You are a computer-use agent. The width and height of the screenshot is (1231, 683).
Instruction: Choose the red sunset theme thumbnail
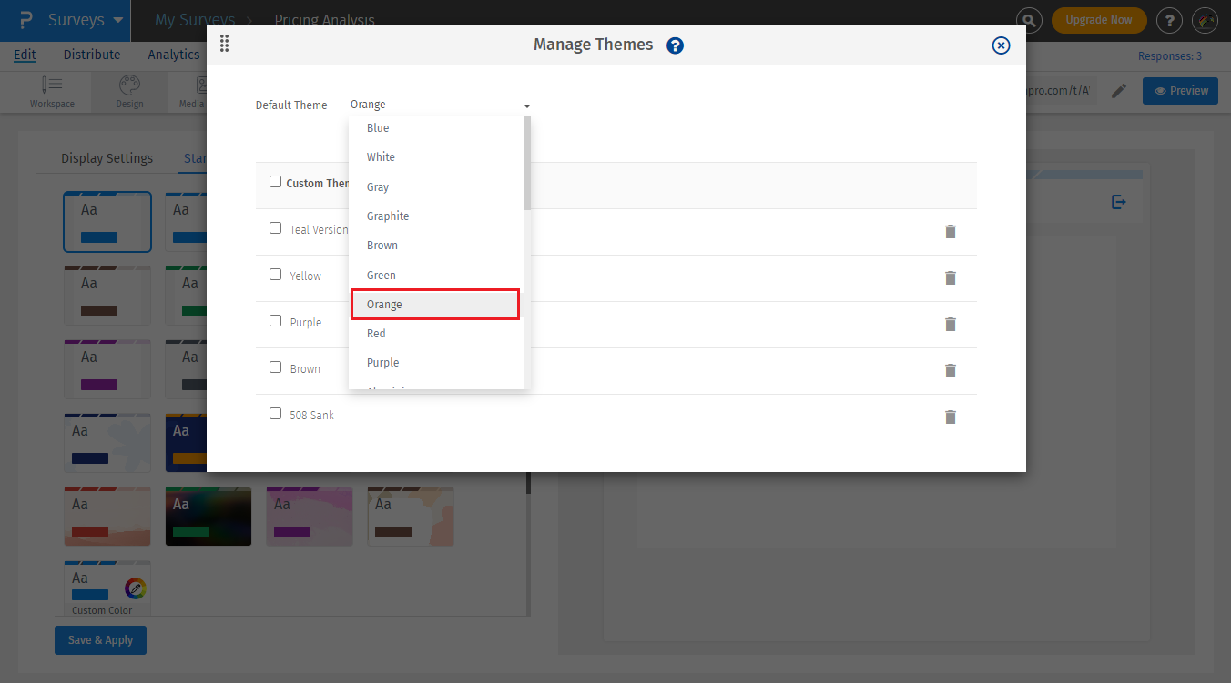click(107, 517)
